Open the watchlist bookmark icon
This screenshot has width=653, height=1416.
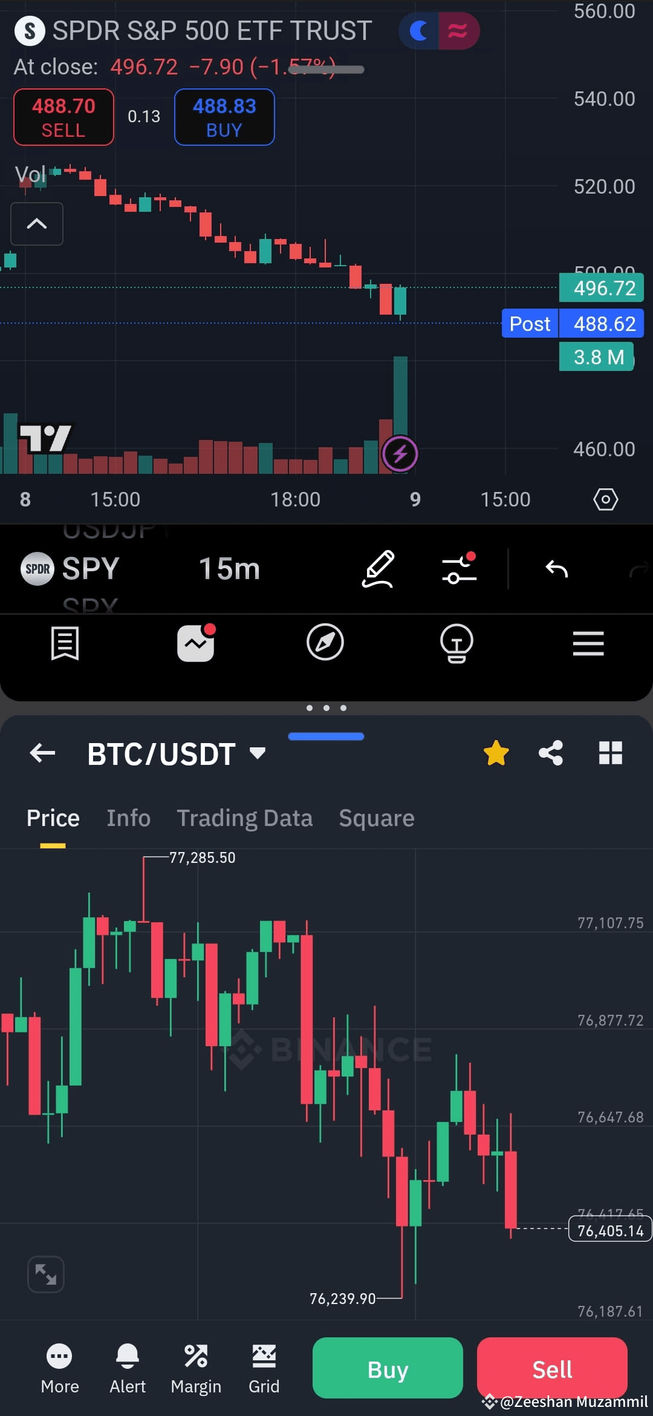point(65,643)
